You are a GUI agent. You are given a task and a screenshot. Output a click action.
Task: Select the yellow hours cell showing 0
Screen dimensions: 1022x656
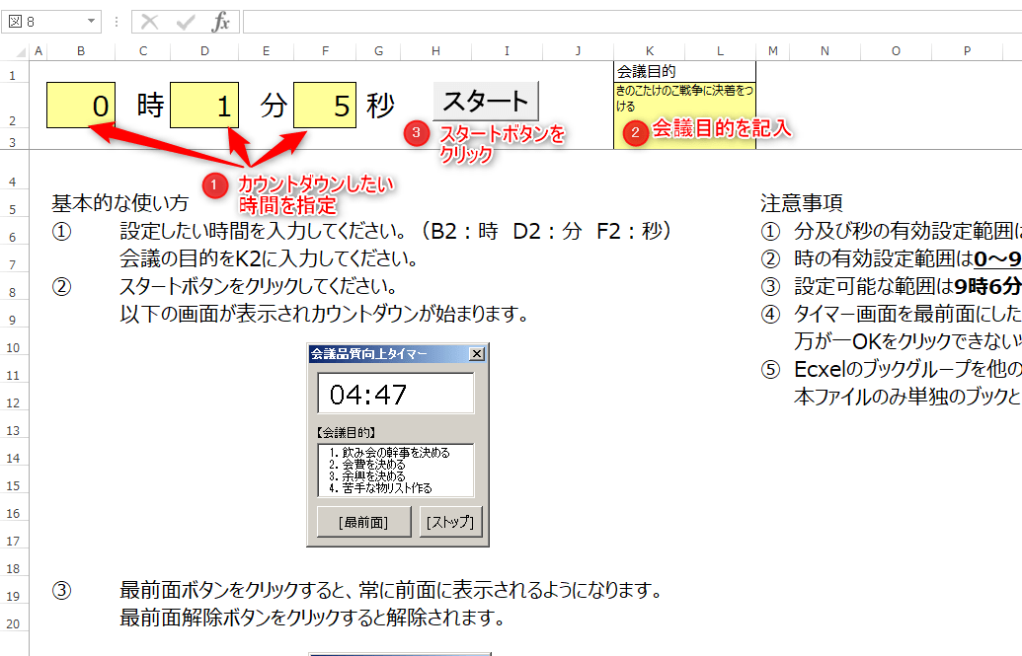pyautogui.click(x=81, y=102)
